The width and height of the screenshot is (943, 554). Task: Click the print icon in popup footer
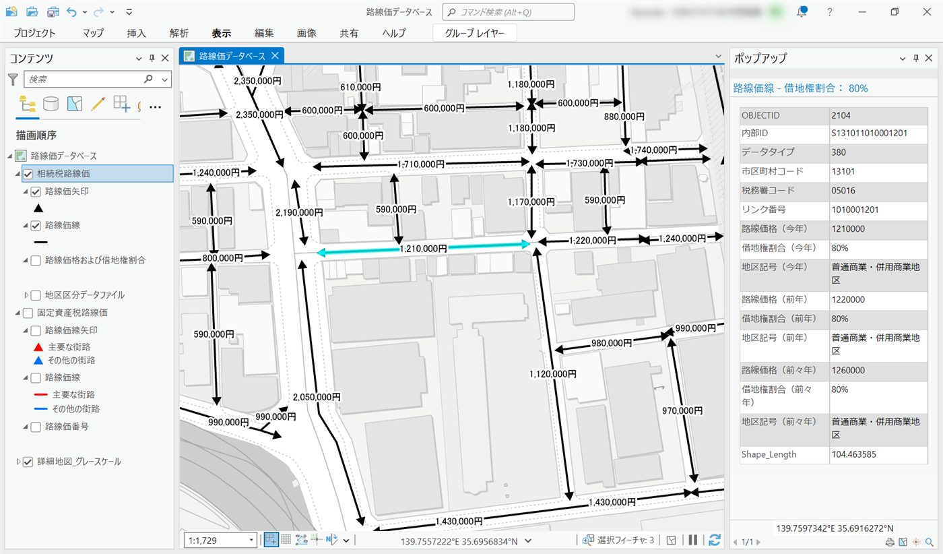(890, 542)
